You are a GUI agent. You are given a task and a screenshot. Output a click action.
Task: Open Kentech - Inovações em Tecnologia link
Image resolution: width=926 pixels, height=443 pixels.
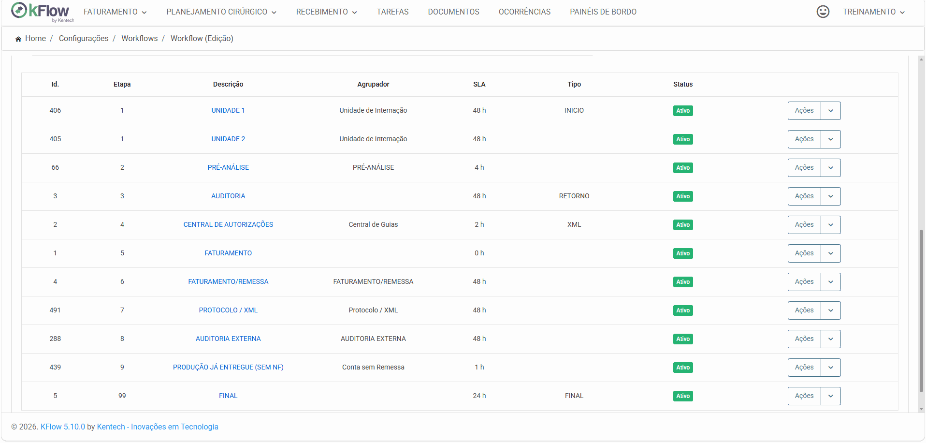[158, 427]
